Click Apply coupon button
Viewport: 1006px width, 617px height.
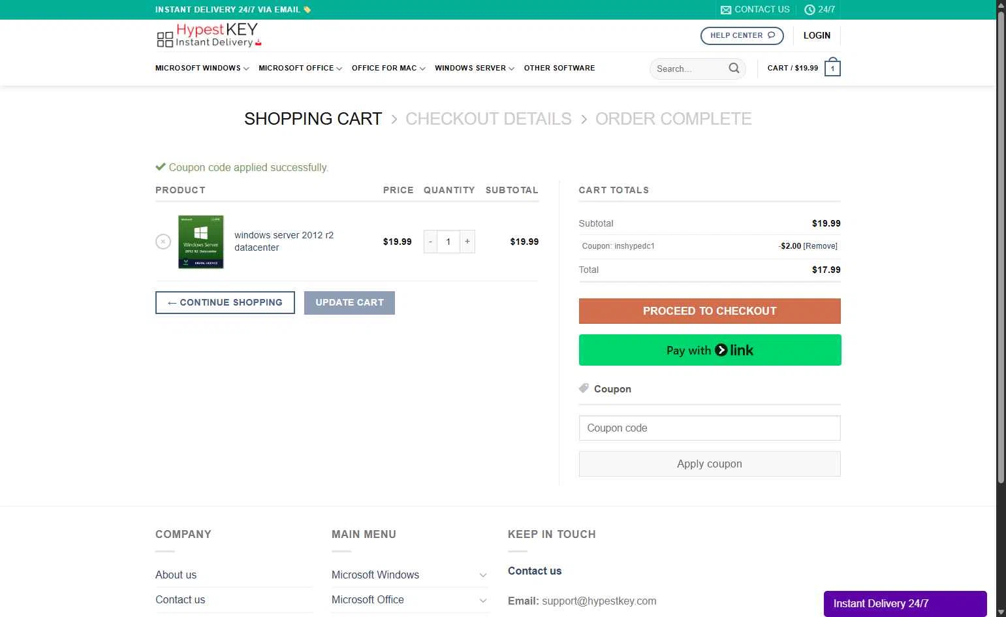coord(710,464)
